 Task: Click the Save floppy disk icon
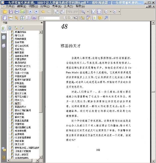coord(11,11)
